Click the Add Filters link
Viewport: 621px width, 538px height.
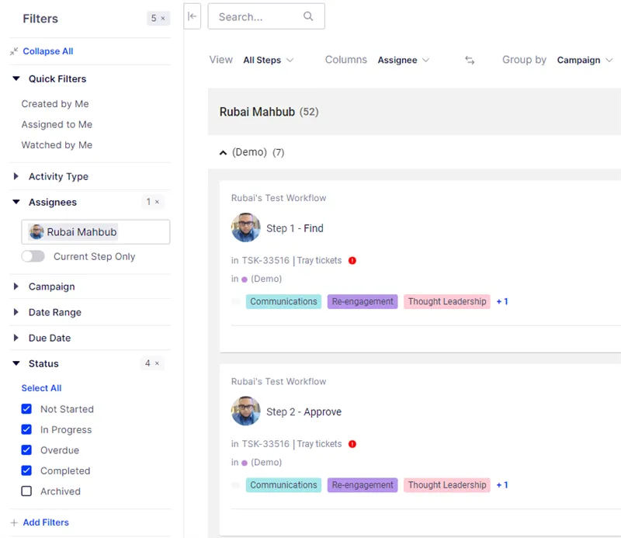46,522
